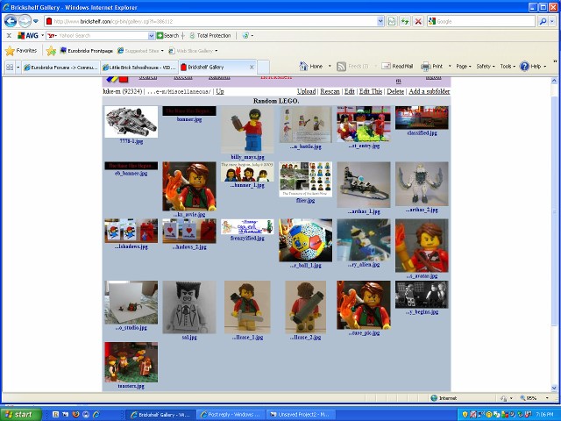Stop loading with the red X icon
Image resolution: width=561 pixels, height=421 pixels.
pyautogui.click(x=418, y=21)
